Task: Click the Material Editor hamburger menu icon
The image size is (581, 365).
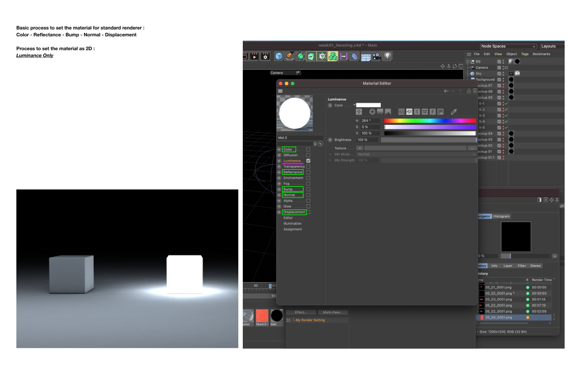Action: point(280,91)
